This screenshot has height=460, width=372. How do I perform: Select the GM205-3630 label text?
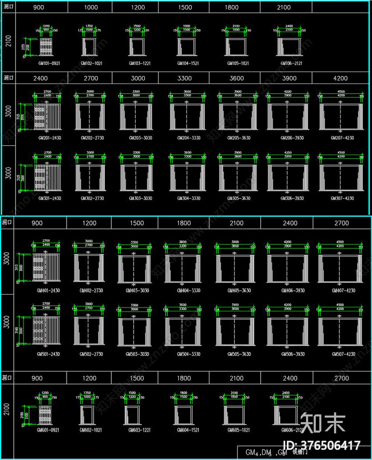point(239,138)
